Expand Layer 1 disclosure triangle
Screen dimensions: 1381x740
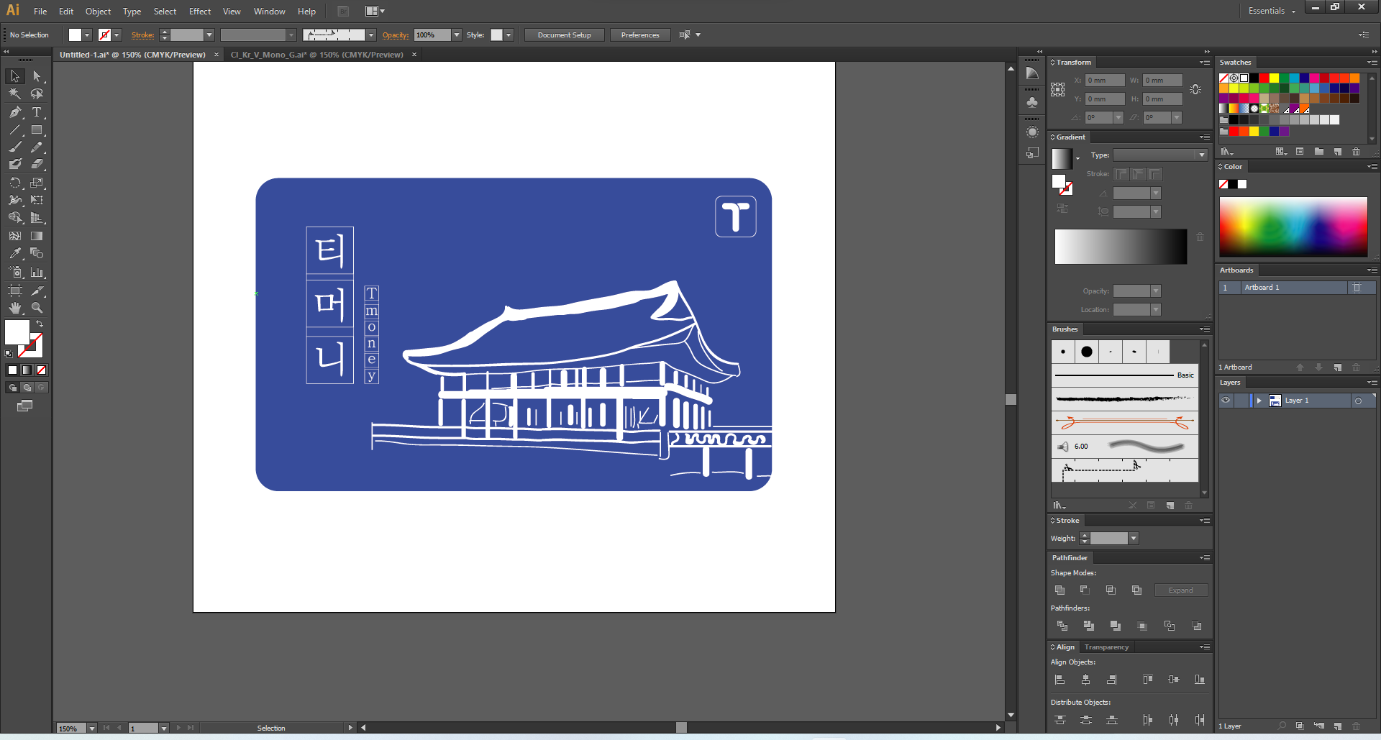[x=1259, y=401]
